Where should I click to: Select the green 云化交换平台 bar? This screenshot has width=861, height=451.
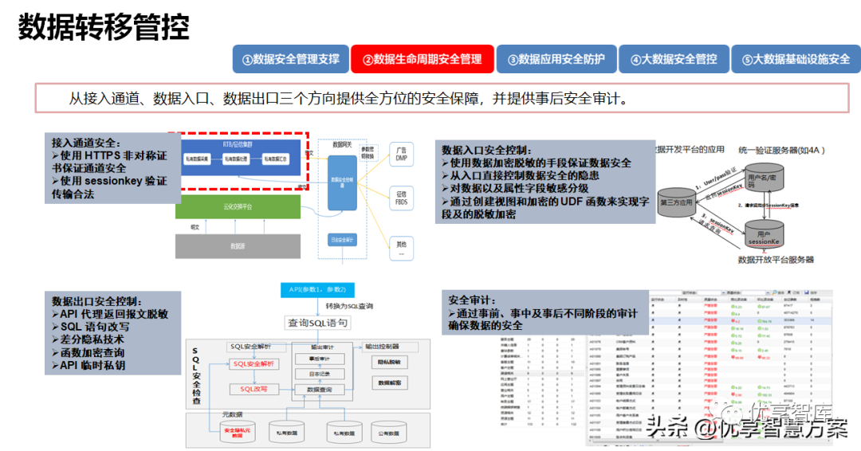(238, 207)
